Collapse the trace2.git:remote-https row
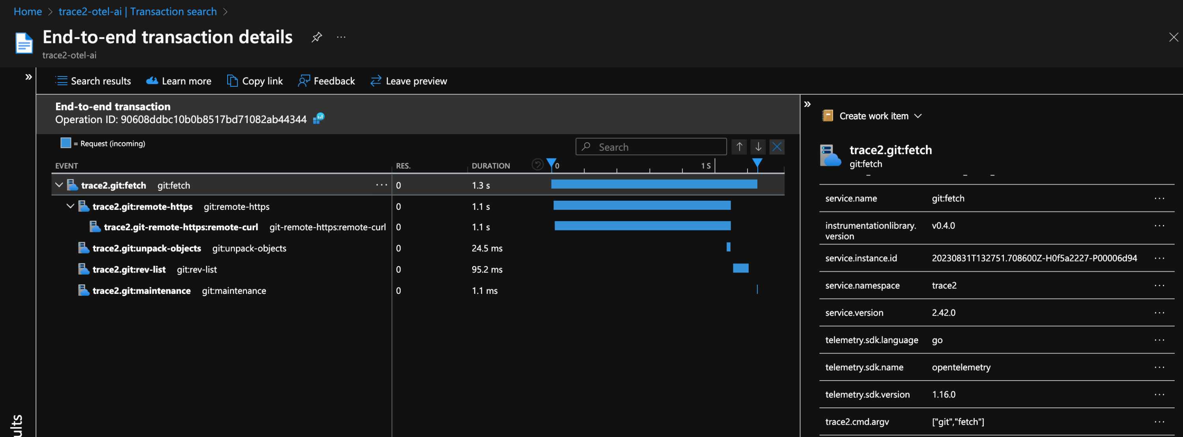 (70, 206)
